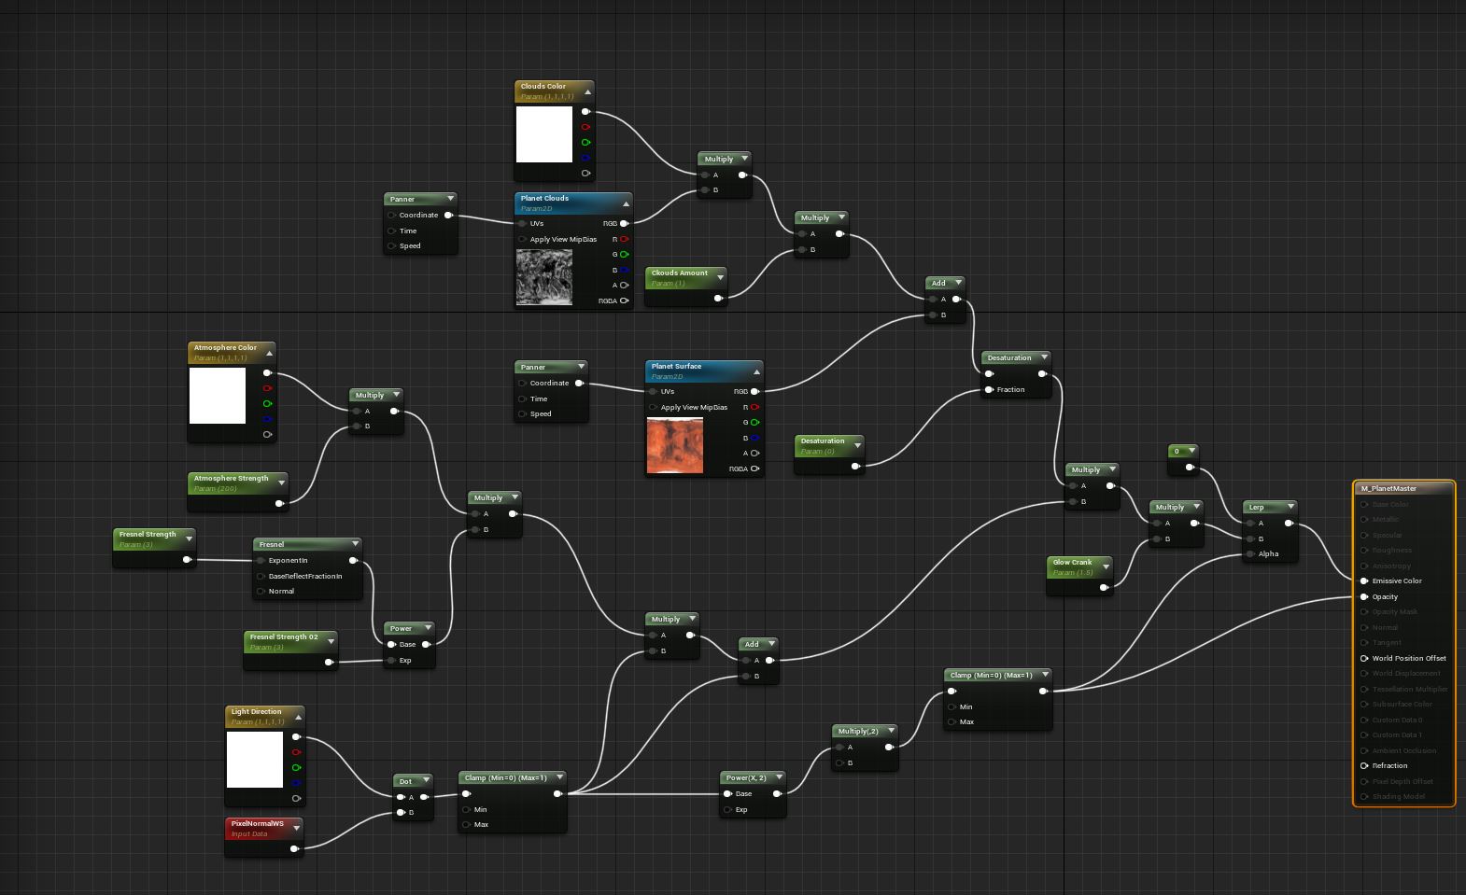Click the Power(X, 2) node's Exp pin
This screenshot has height=895, width=1466.
[728, 810]
